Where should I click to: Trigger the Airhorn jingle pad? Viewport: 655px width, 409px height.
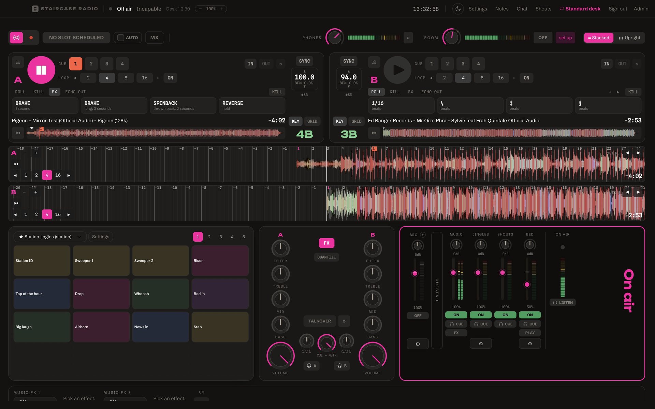tap(101, 327)
